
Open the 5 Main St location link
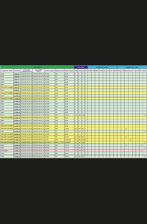tap(17, 82)
